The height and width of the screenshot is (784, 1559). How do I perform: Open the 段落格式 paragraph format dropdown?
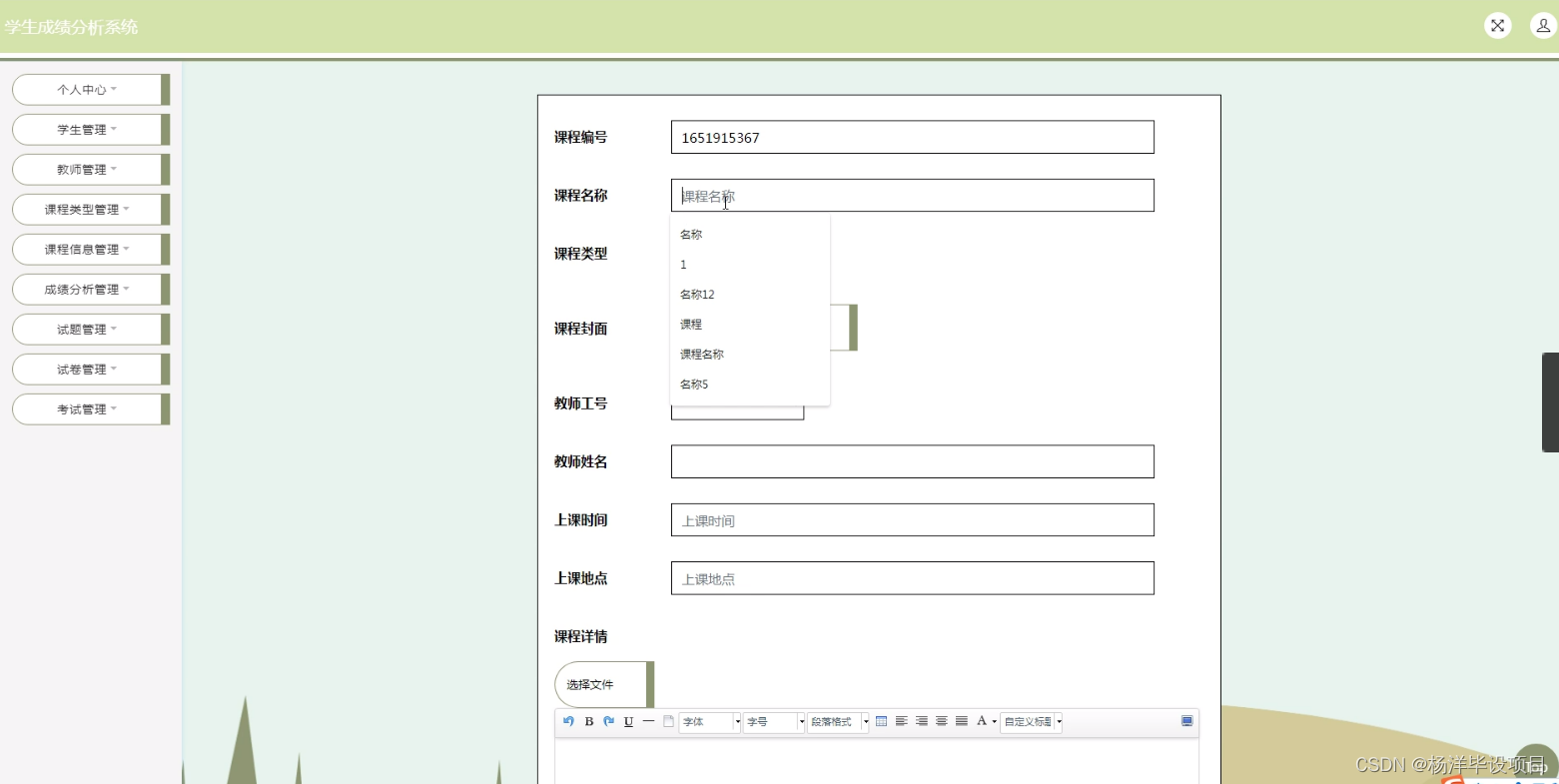(838, 722)
